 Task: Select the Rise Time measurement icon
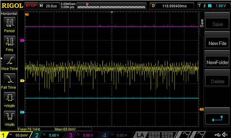click(9, 60)
